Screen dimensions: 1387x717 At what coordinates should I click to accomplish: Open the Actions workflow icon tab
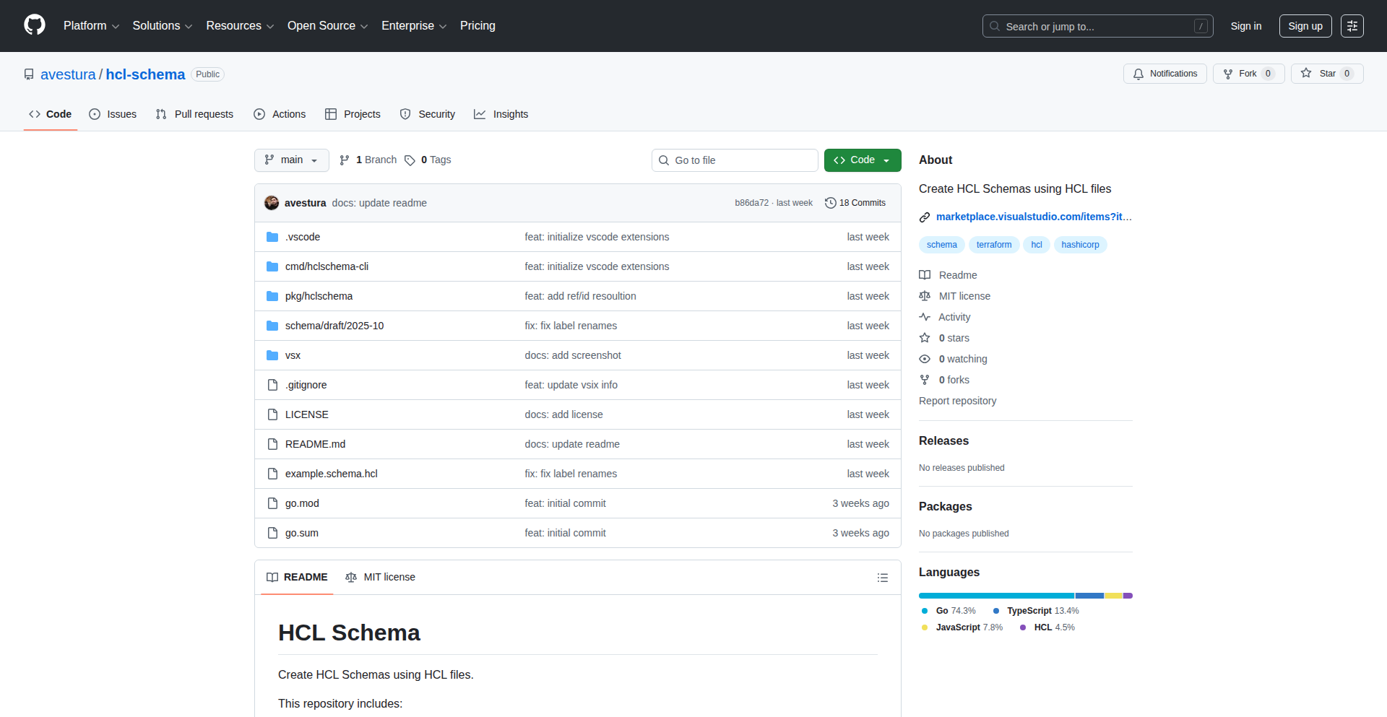point(259,114)
